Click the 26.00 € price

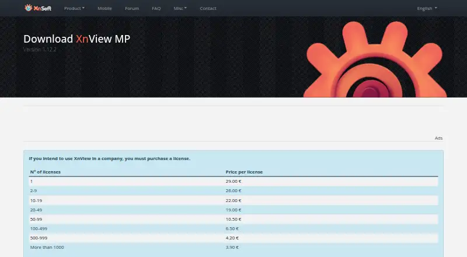[233, 190]
